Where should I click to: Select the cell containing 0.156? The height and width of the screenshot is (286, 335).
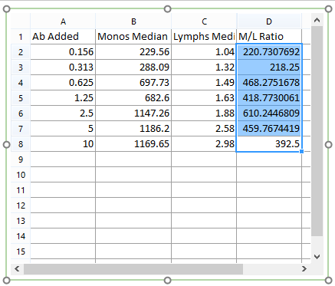[63, 52]
